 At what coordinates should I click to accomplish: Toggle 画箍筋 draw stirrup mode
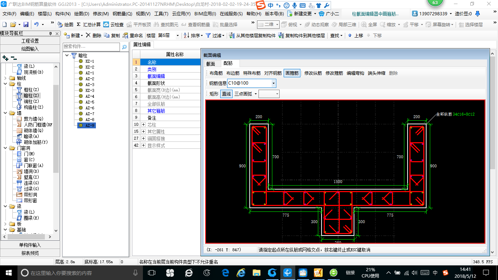point(292,73)
